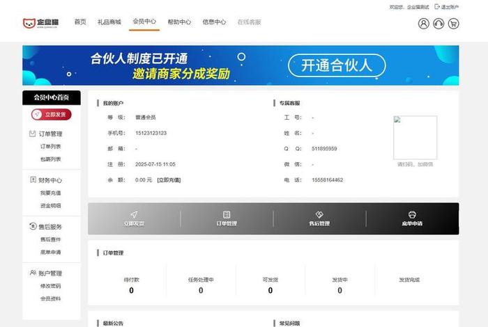Click the 立即发货 paper-plane shortcut icon
Image resolution: width=488 pixels, height=327 pixels.
134,214
